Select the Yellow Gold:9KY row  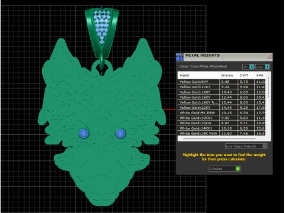pos(221,82)
